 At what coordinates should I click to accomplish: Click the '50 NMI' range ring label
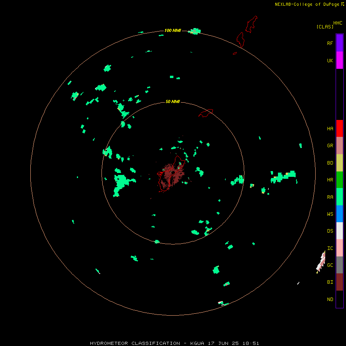coord(173,101)
